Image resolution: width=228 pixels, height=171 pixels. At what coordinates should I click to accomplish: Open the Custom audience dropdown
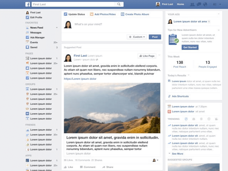(137, 37)
